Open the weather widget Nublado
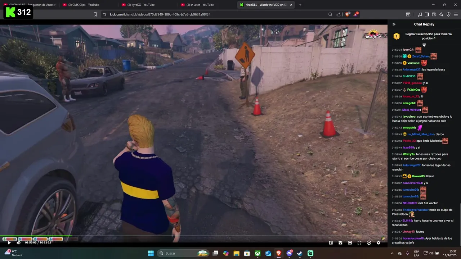This screenshot has height=259, width=461. [x=14, y=253]
